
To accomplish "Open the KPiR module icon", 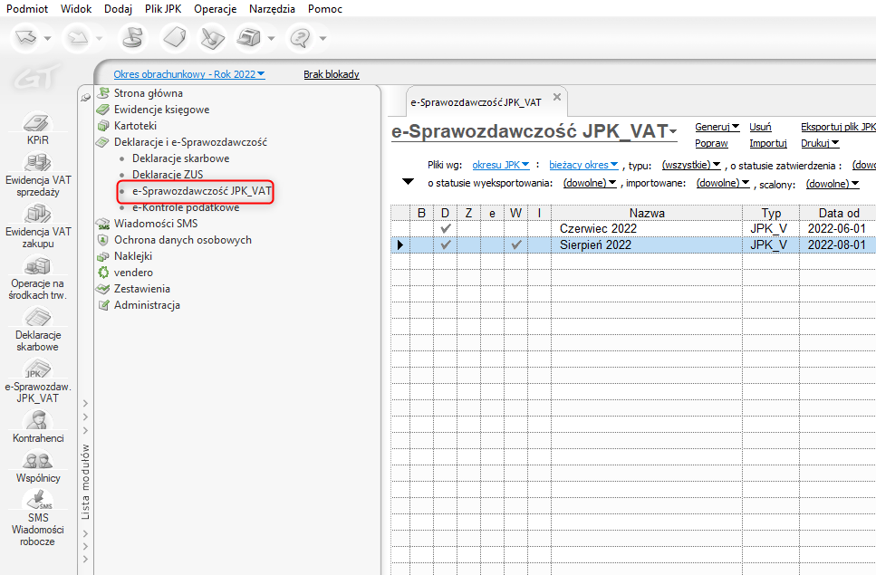I will click(37, 129).
